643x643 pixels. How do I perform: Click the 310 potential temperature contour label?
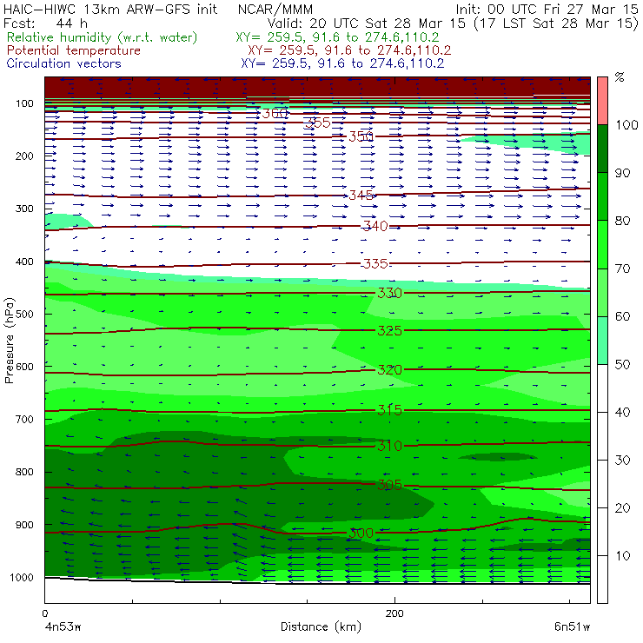pos(389,446)
